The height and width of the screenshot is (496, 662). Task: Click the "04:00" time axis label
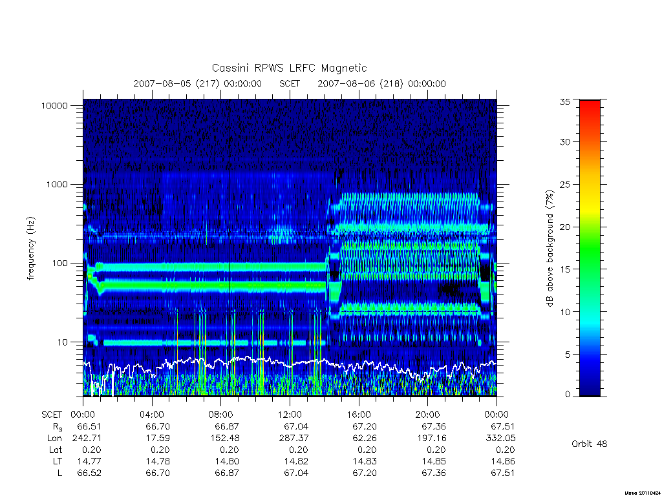tap(152, 415)
